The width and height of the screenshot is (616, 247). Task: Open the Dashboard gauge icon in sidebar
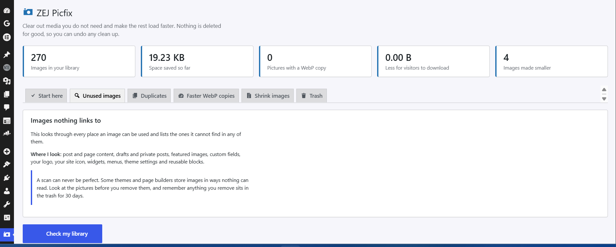(x=7, y=10)
